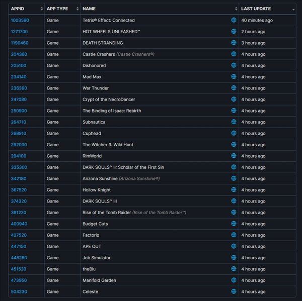Screen dimensions: 302x301
Task: Click the globe icon for Factorio
Action: 234,235
